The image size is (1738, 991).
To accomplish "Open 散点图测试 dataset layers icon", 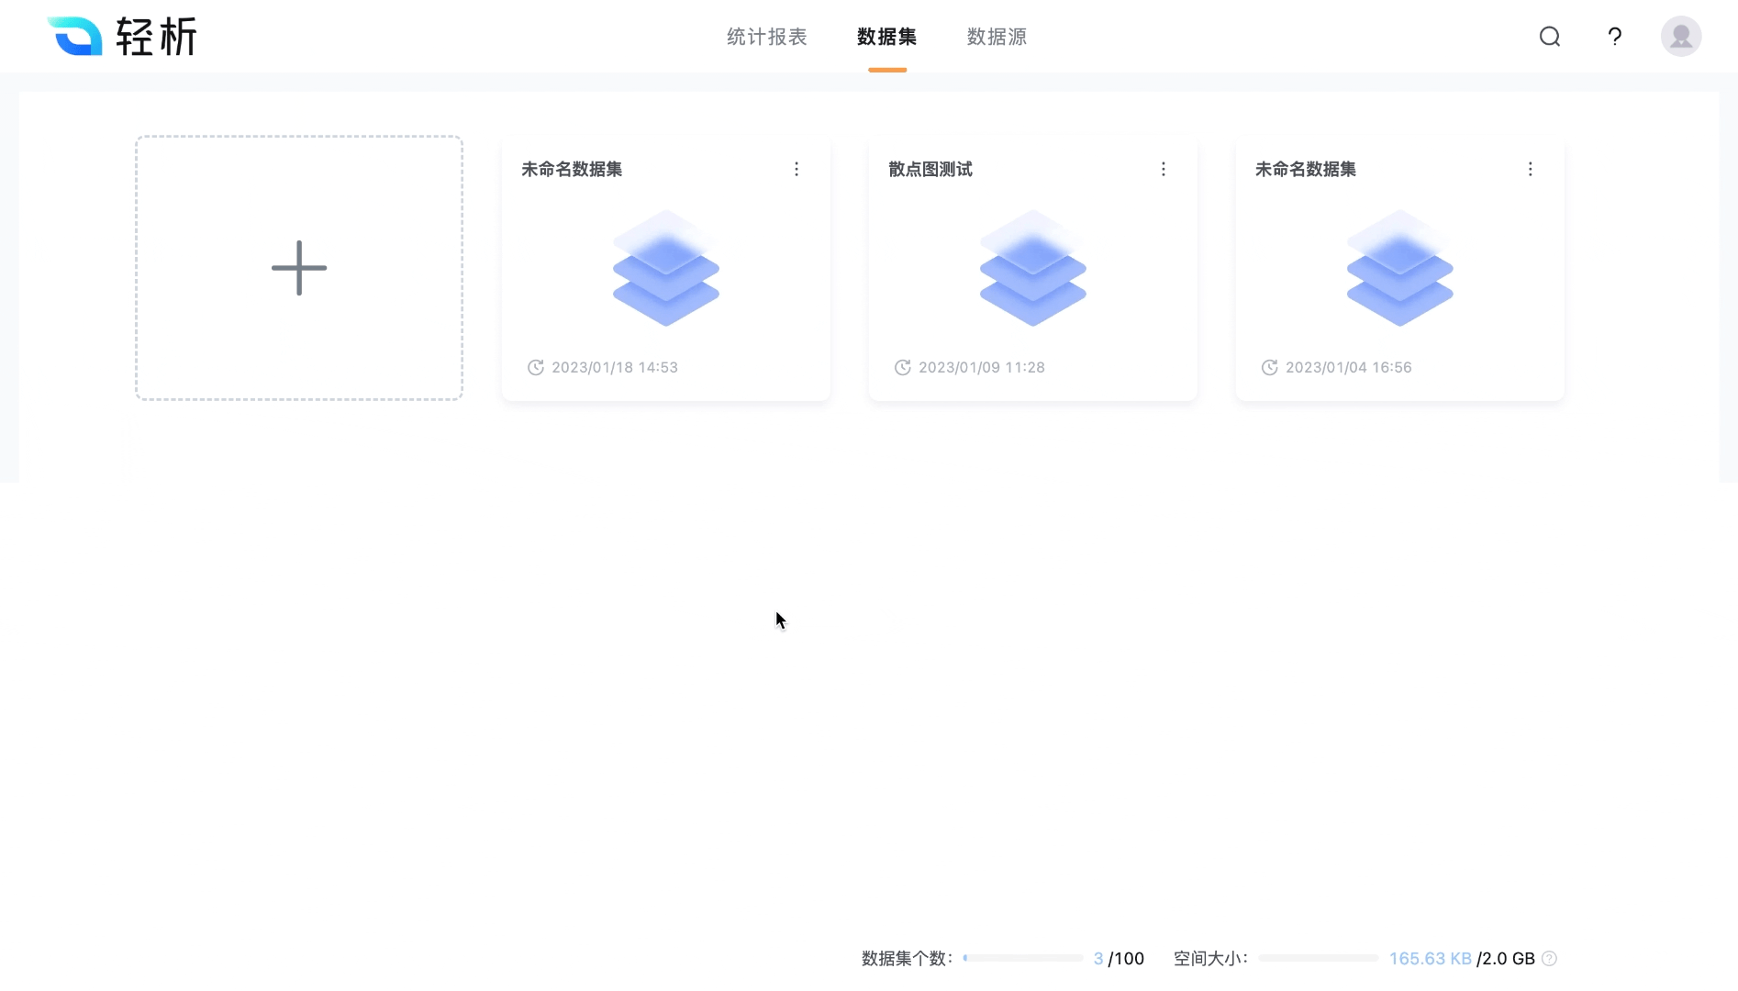I will coord(1033,268).
